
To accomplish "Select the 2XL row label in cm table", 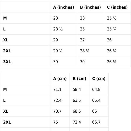I will click(x=7, y=122).
